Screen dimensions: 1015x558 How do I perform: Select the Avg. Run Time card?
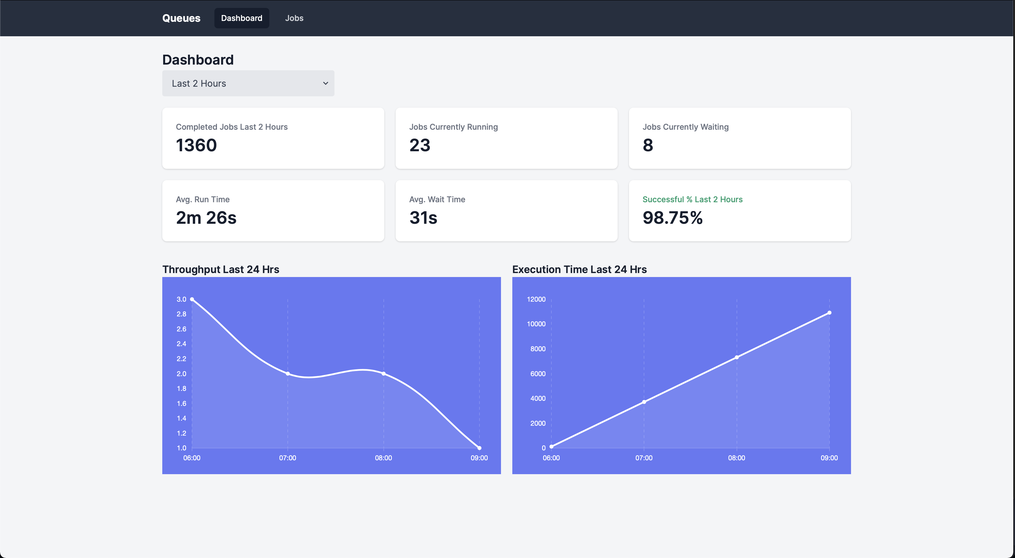pos(273,211)
